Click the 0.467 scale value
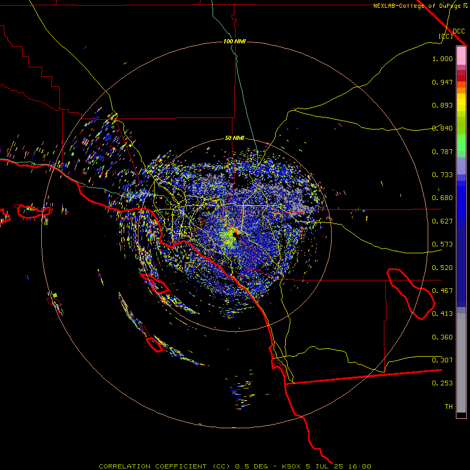 pyautogui.click(x=442, y=291)
